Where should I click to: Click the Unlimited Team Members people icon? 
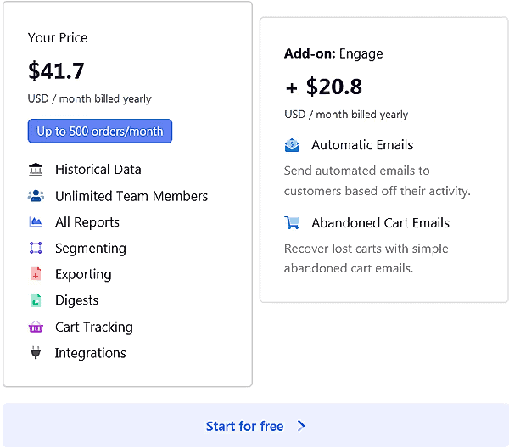[36, 196]
